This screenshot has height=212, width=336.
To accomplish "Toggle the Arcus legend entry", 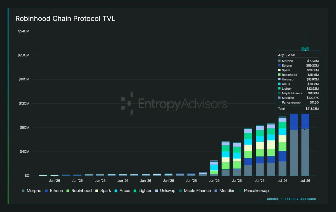I will (122, 191).
